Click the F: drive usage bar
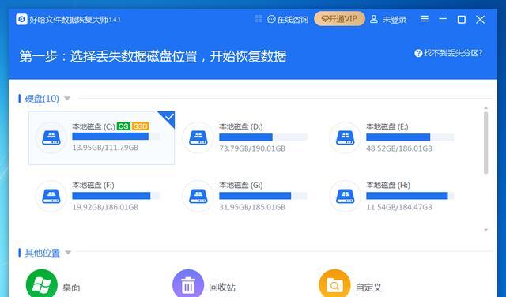Viewport: 506px width, 297px height. 116,196
